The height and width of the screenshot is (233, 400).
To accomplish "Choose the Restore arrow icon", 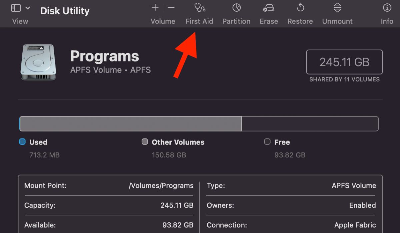I will pyautogui.click(x=300, y=8).
